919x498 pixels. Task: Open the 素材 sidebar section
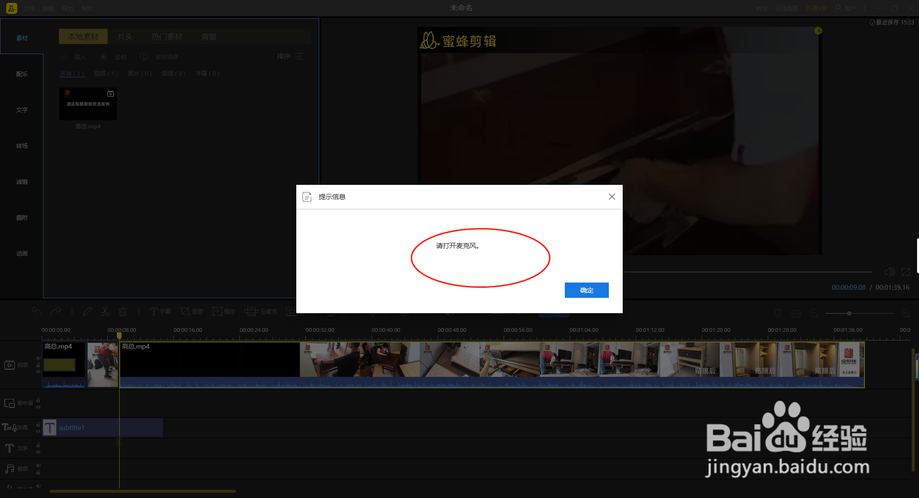22,38
